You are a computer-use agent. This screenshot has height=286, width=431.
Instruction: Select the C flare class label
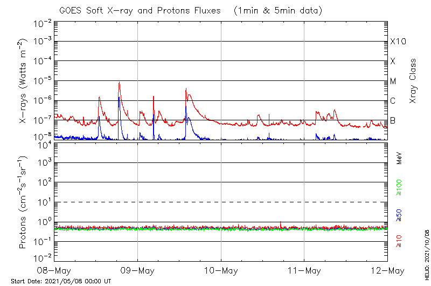[x=393, y=101]
